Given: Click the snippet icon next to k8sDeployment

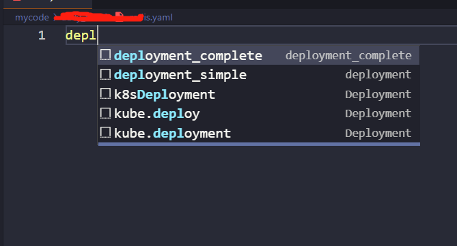Looking at the screenshot, I should (x=105, y=94).
